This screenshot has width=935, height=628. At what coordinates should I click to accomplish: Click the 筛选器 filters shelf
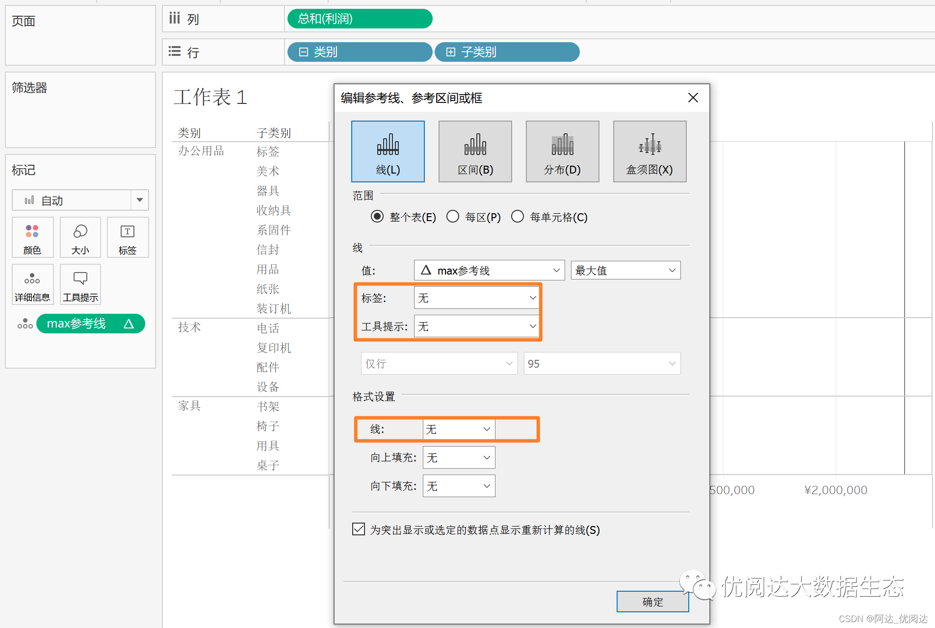(x=80, y=110)
